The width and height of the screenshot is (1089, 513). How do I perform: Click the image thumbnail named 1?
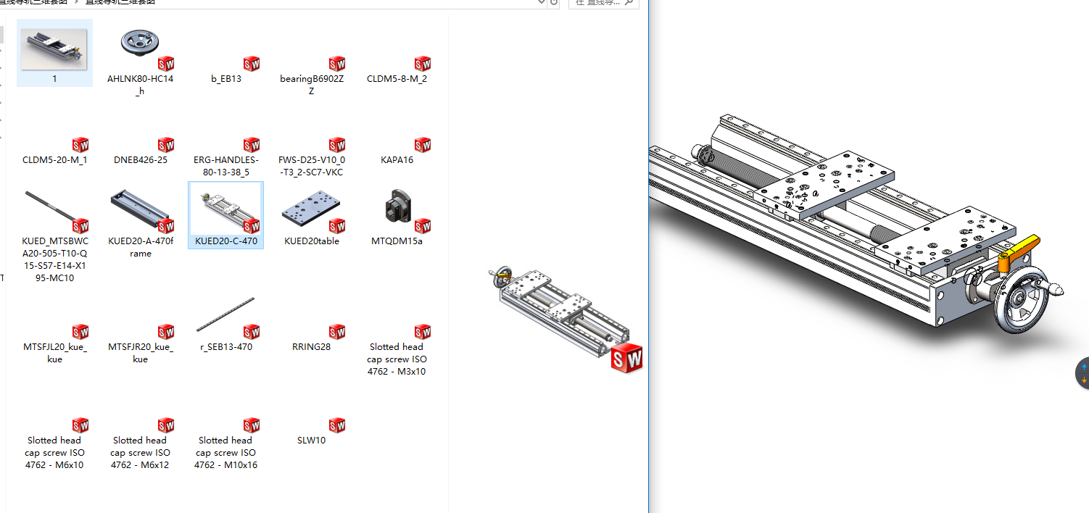[54, 49]
